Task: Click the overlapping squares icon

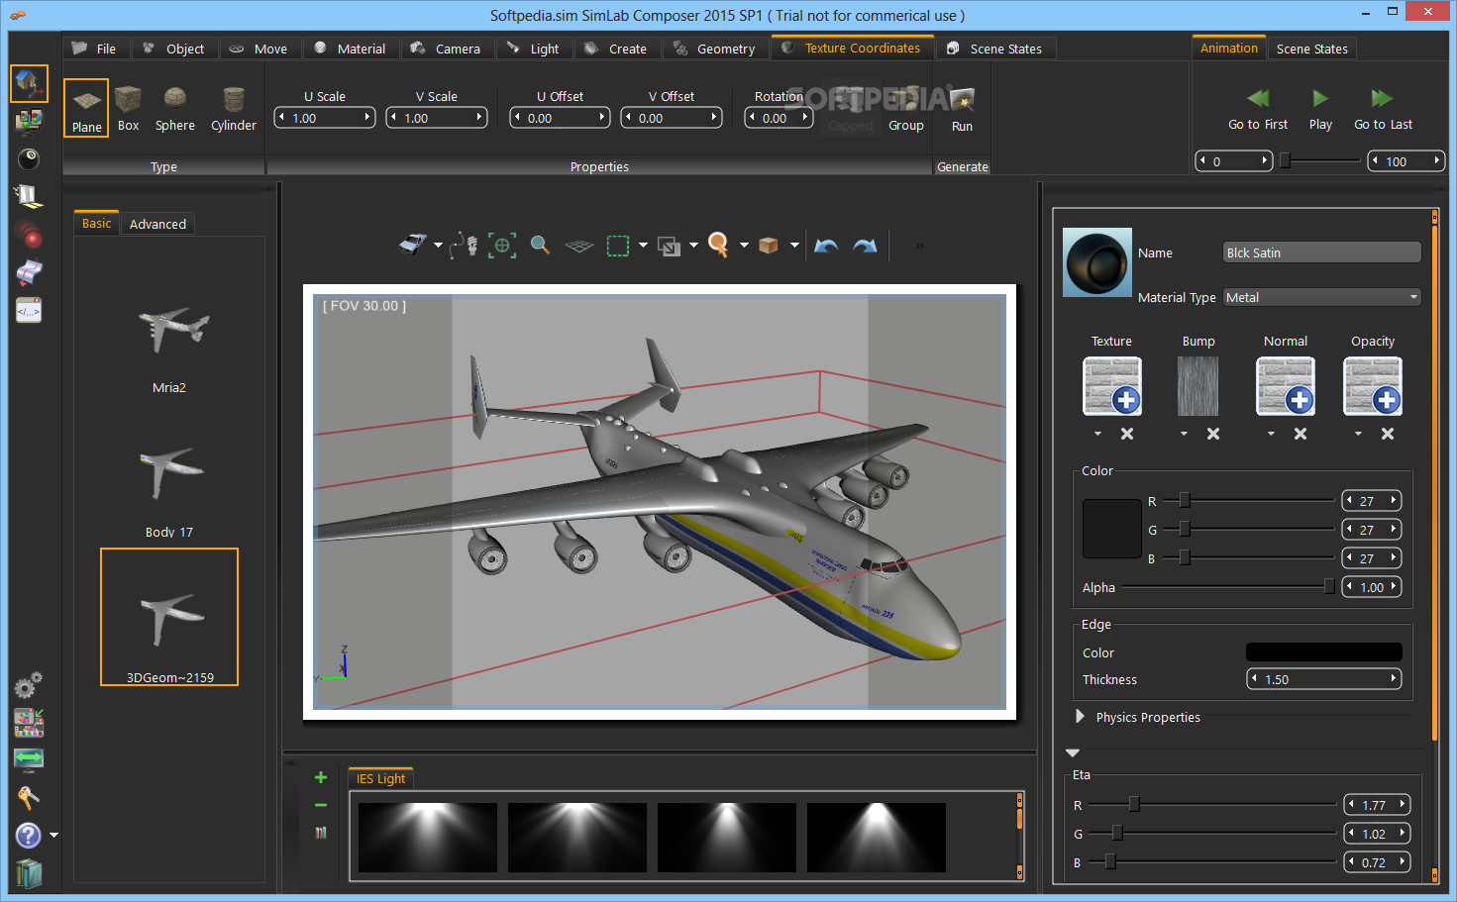Action: click(670, 246)
